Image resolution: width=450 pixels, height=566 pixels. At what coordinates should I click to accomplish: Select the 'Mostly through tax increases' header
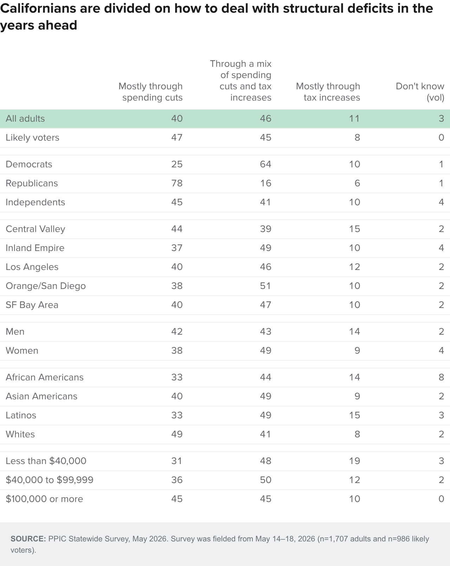tap(328, 92)
